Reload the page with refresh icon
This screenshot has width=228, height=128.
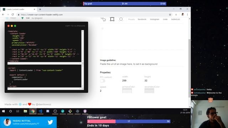(13, 15)
